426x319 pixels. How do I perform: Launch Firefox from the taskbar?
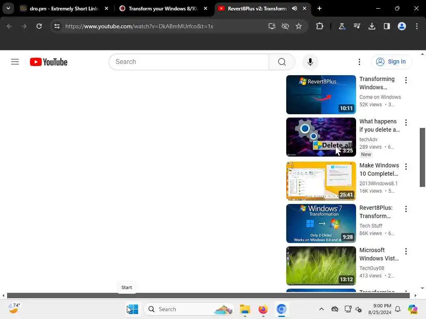pyautogui.click(x=263, y=309)
